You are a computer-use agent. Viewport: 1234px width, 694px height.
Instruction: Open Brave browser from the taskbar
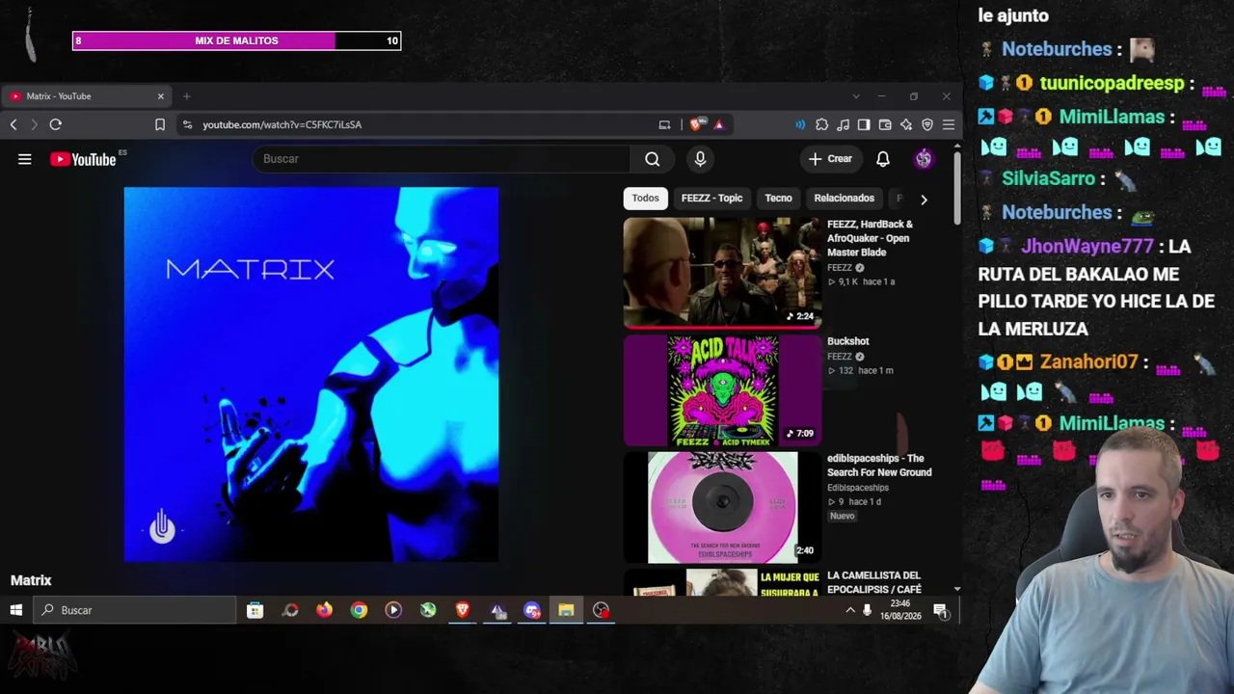[463, 610]
